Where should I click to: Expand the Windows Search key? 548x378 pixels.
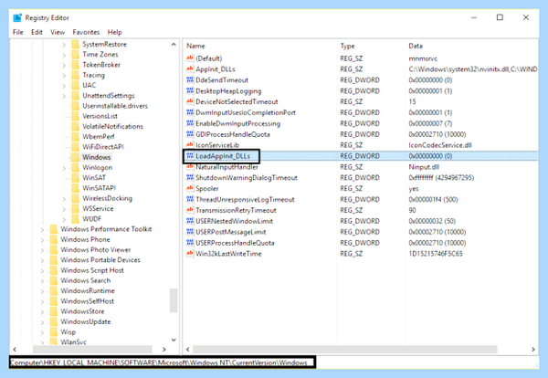pos(42,281)
